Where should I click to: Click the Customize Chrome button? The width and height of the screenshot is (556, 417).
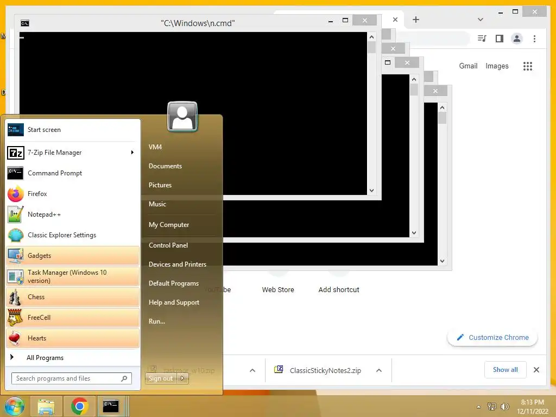pyautogui.click(x=492, y=338)
